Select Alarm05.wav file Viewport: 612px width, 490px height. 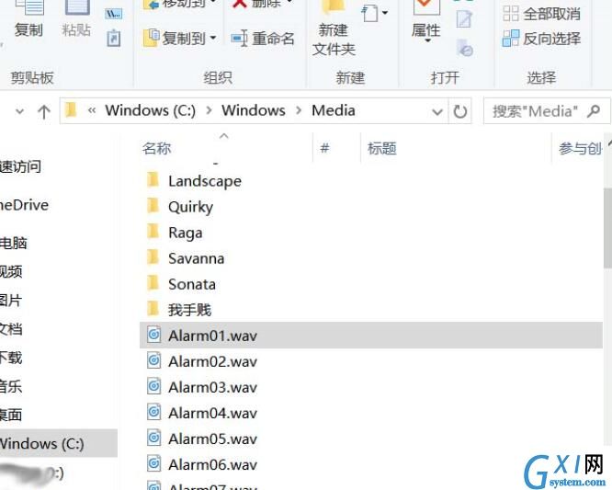coord(212,439)
